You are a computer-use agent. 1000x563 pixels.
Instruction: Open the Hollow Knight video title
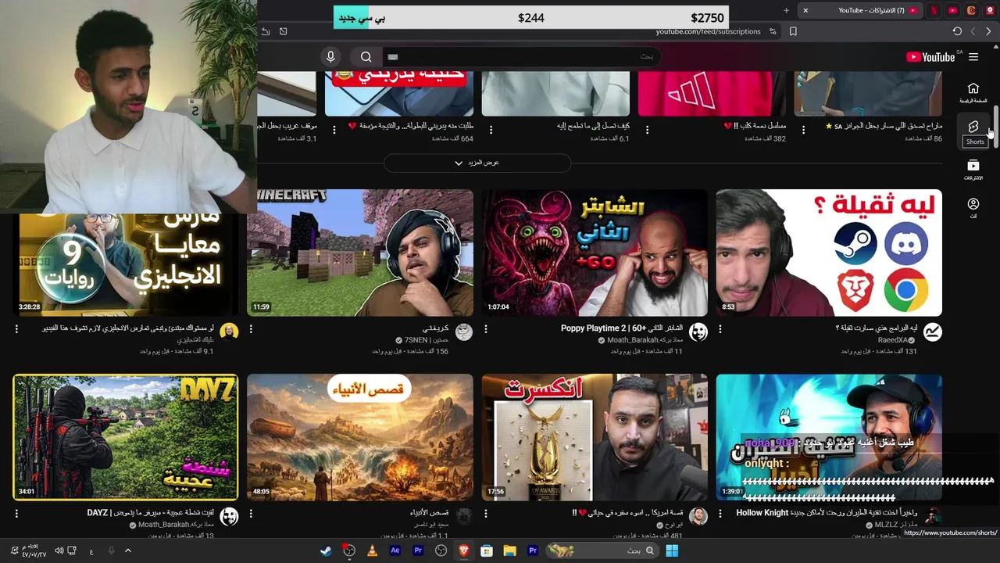[827, 513]
